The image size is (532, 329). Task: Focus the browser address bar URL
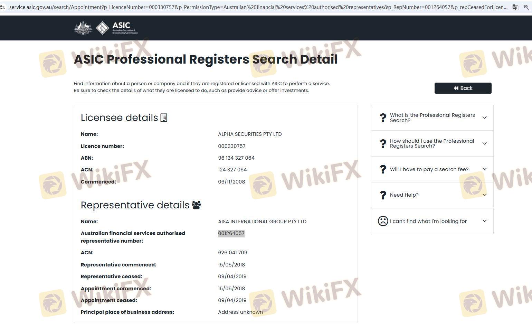[x=258, y=7]
